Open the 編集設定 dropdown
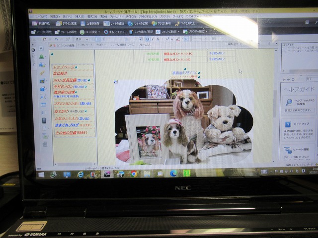Image resolution: width=318 pixels, height=238 pixels. point(235,44)
